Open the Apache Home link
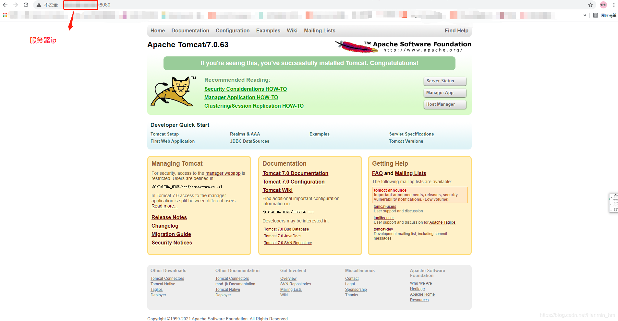 click(422, 294)
